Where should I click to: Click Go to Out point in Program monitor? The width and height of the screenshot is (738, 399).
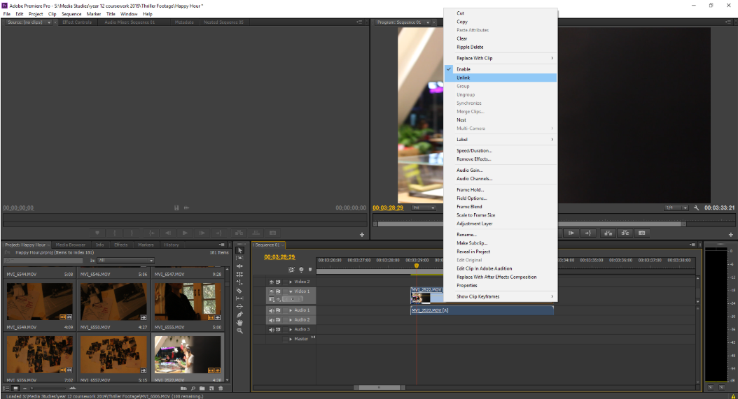coord(588,233)
